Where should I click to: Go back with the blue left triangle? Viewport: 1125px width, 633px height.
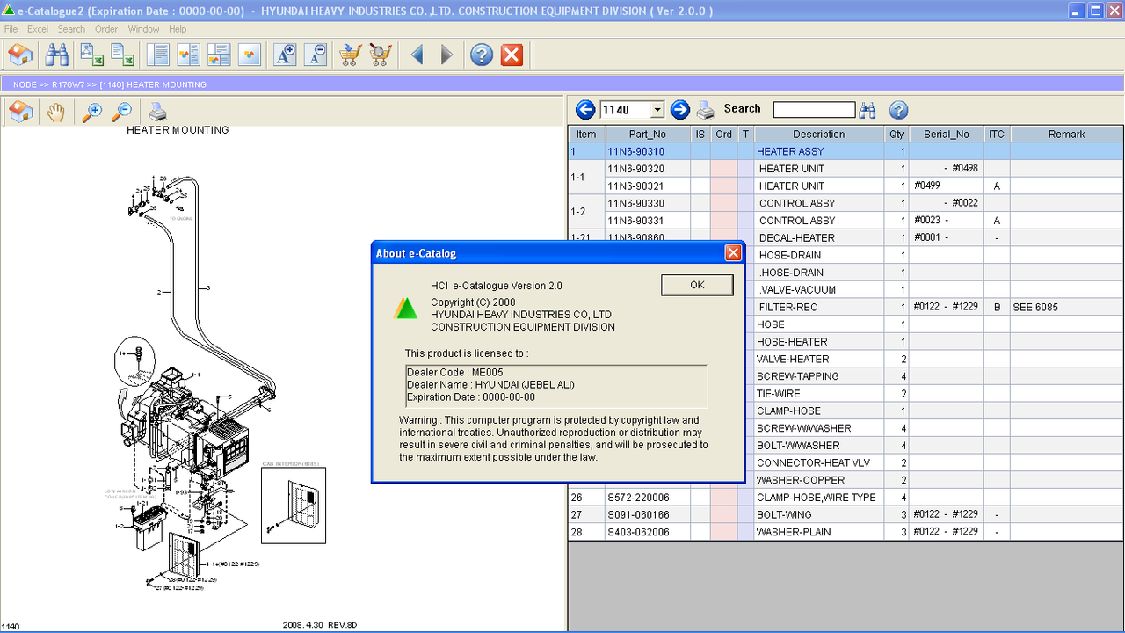click(x=417, y=55)
